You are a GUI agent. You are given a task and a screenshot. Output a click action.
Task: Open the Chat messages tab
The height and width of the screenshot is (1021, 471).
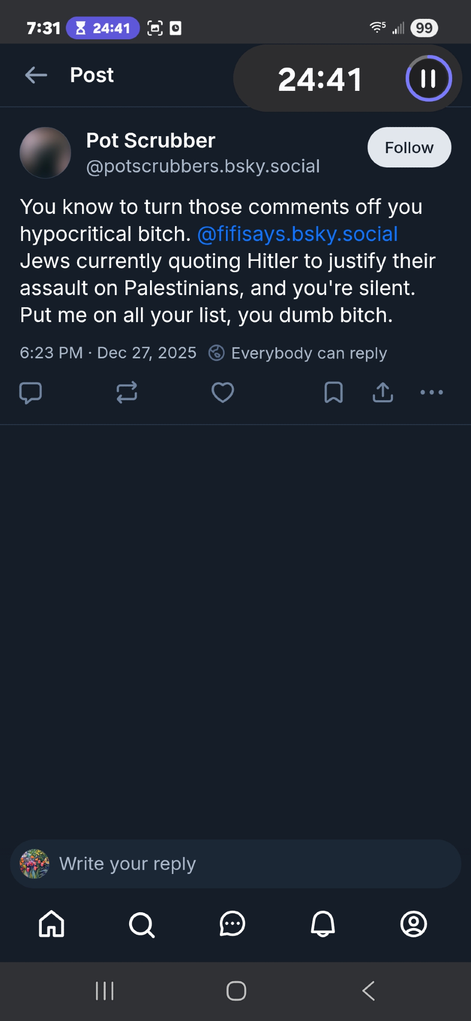(232, 924)
